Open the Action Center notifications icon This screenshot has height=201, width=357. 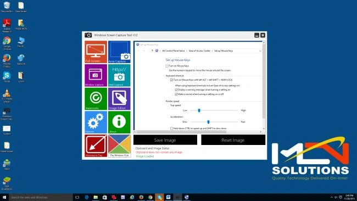pos(341,197)
